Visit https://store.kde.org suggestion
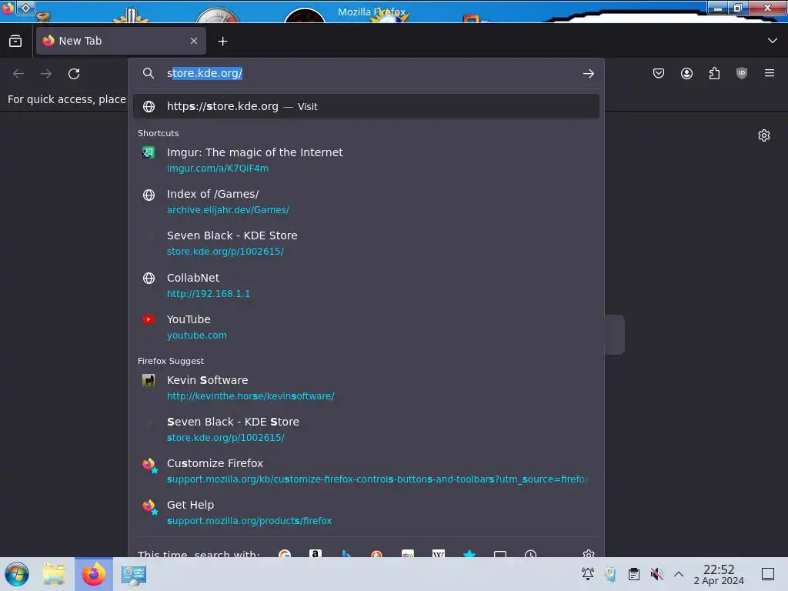This screenshot has height=591, width=788. [x=366, y=106]
